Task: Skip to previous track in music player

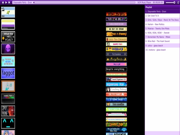Action: pyautogui.click(x=3, y=2)
